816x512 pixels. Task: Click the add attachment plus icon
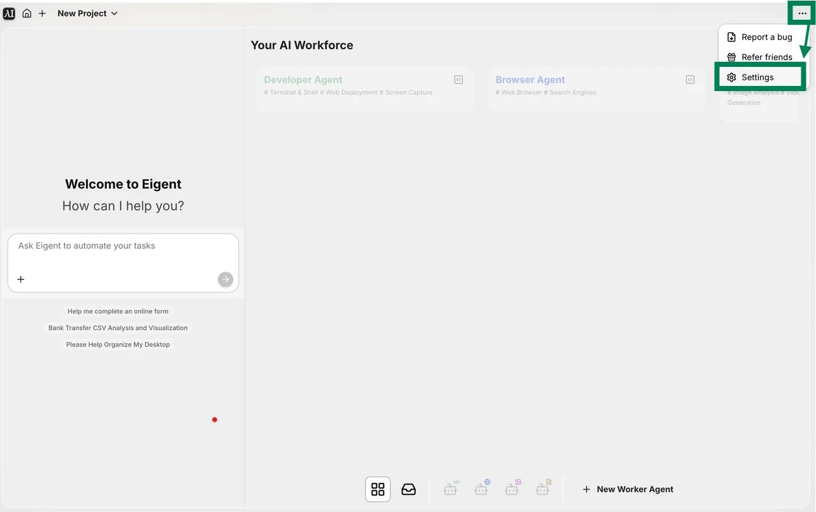coord(21,280)
